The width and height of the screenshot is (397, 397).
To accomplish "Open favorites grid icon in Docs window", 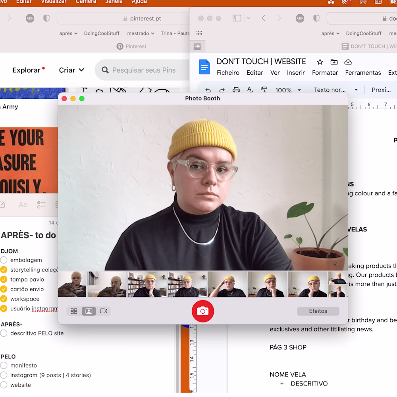I will point(199,33).
